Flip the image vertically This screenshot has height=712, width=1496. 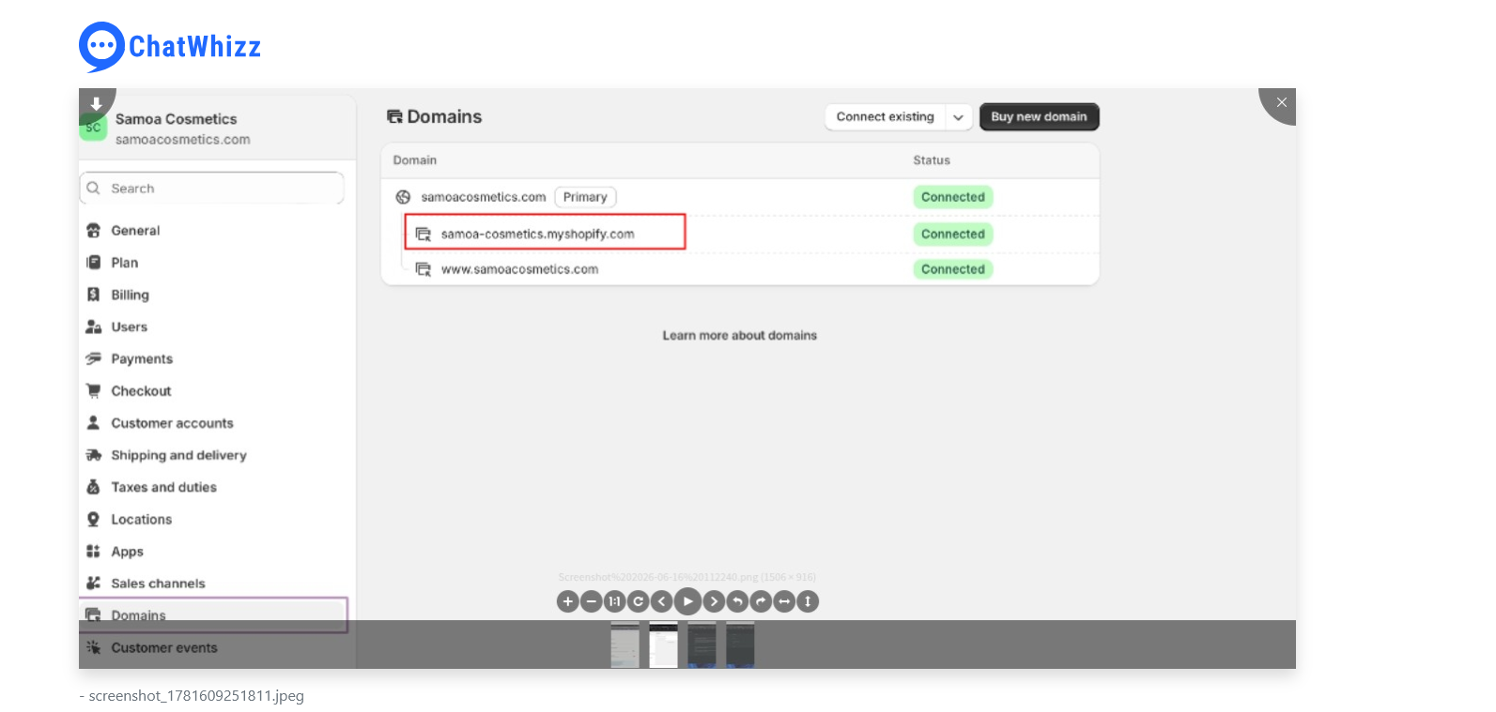coord(808,601)
